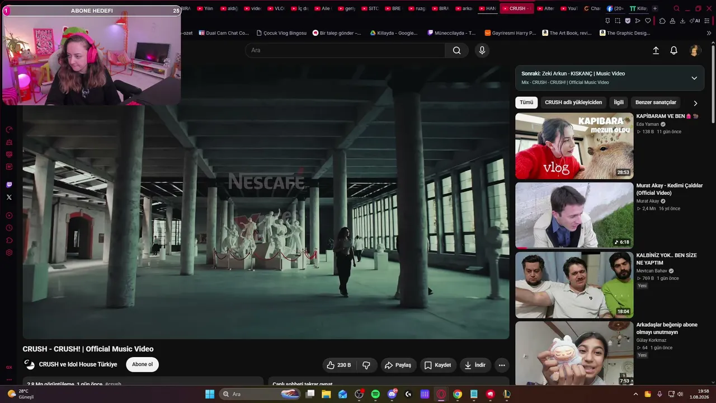Click the system tray volume icon

[x=680, y=394]
